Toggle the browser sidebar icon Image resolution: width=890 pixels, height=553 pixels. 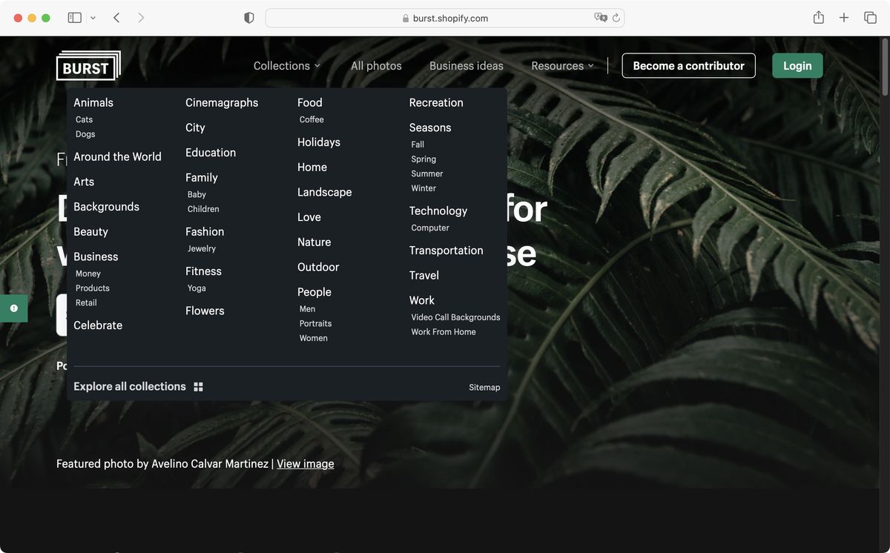coord(74,16)
